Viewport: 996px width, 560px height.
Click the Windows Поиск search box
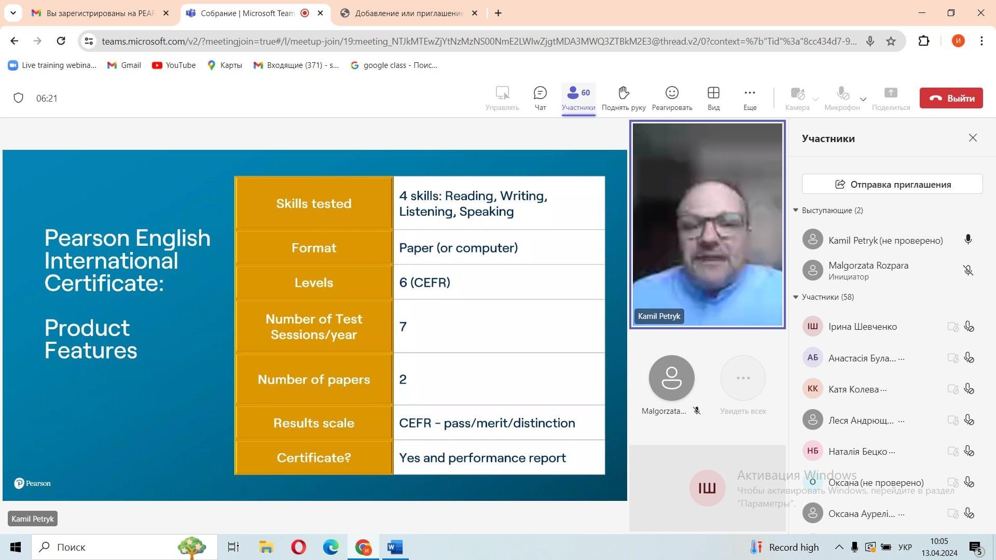click(x=125, y=547)
